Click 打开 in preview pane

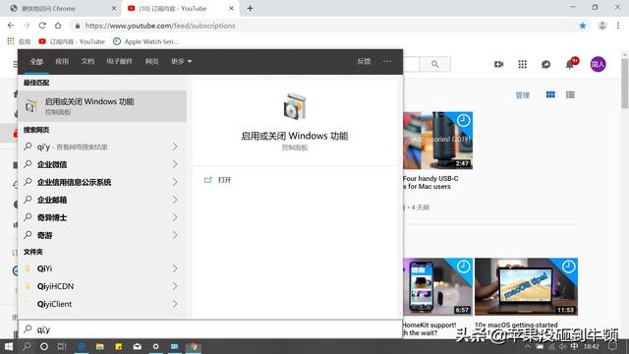(x=218, y=180)
